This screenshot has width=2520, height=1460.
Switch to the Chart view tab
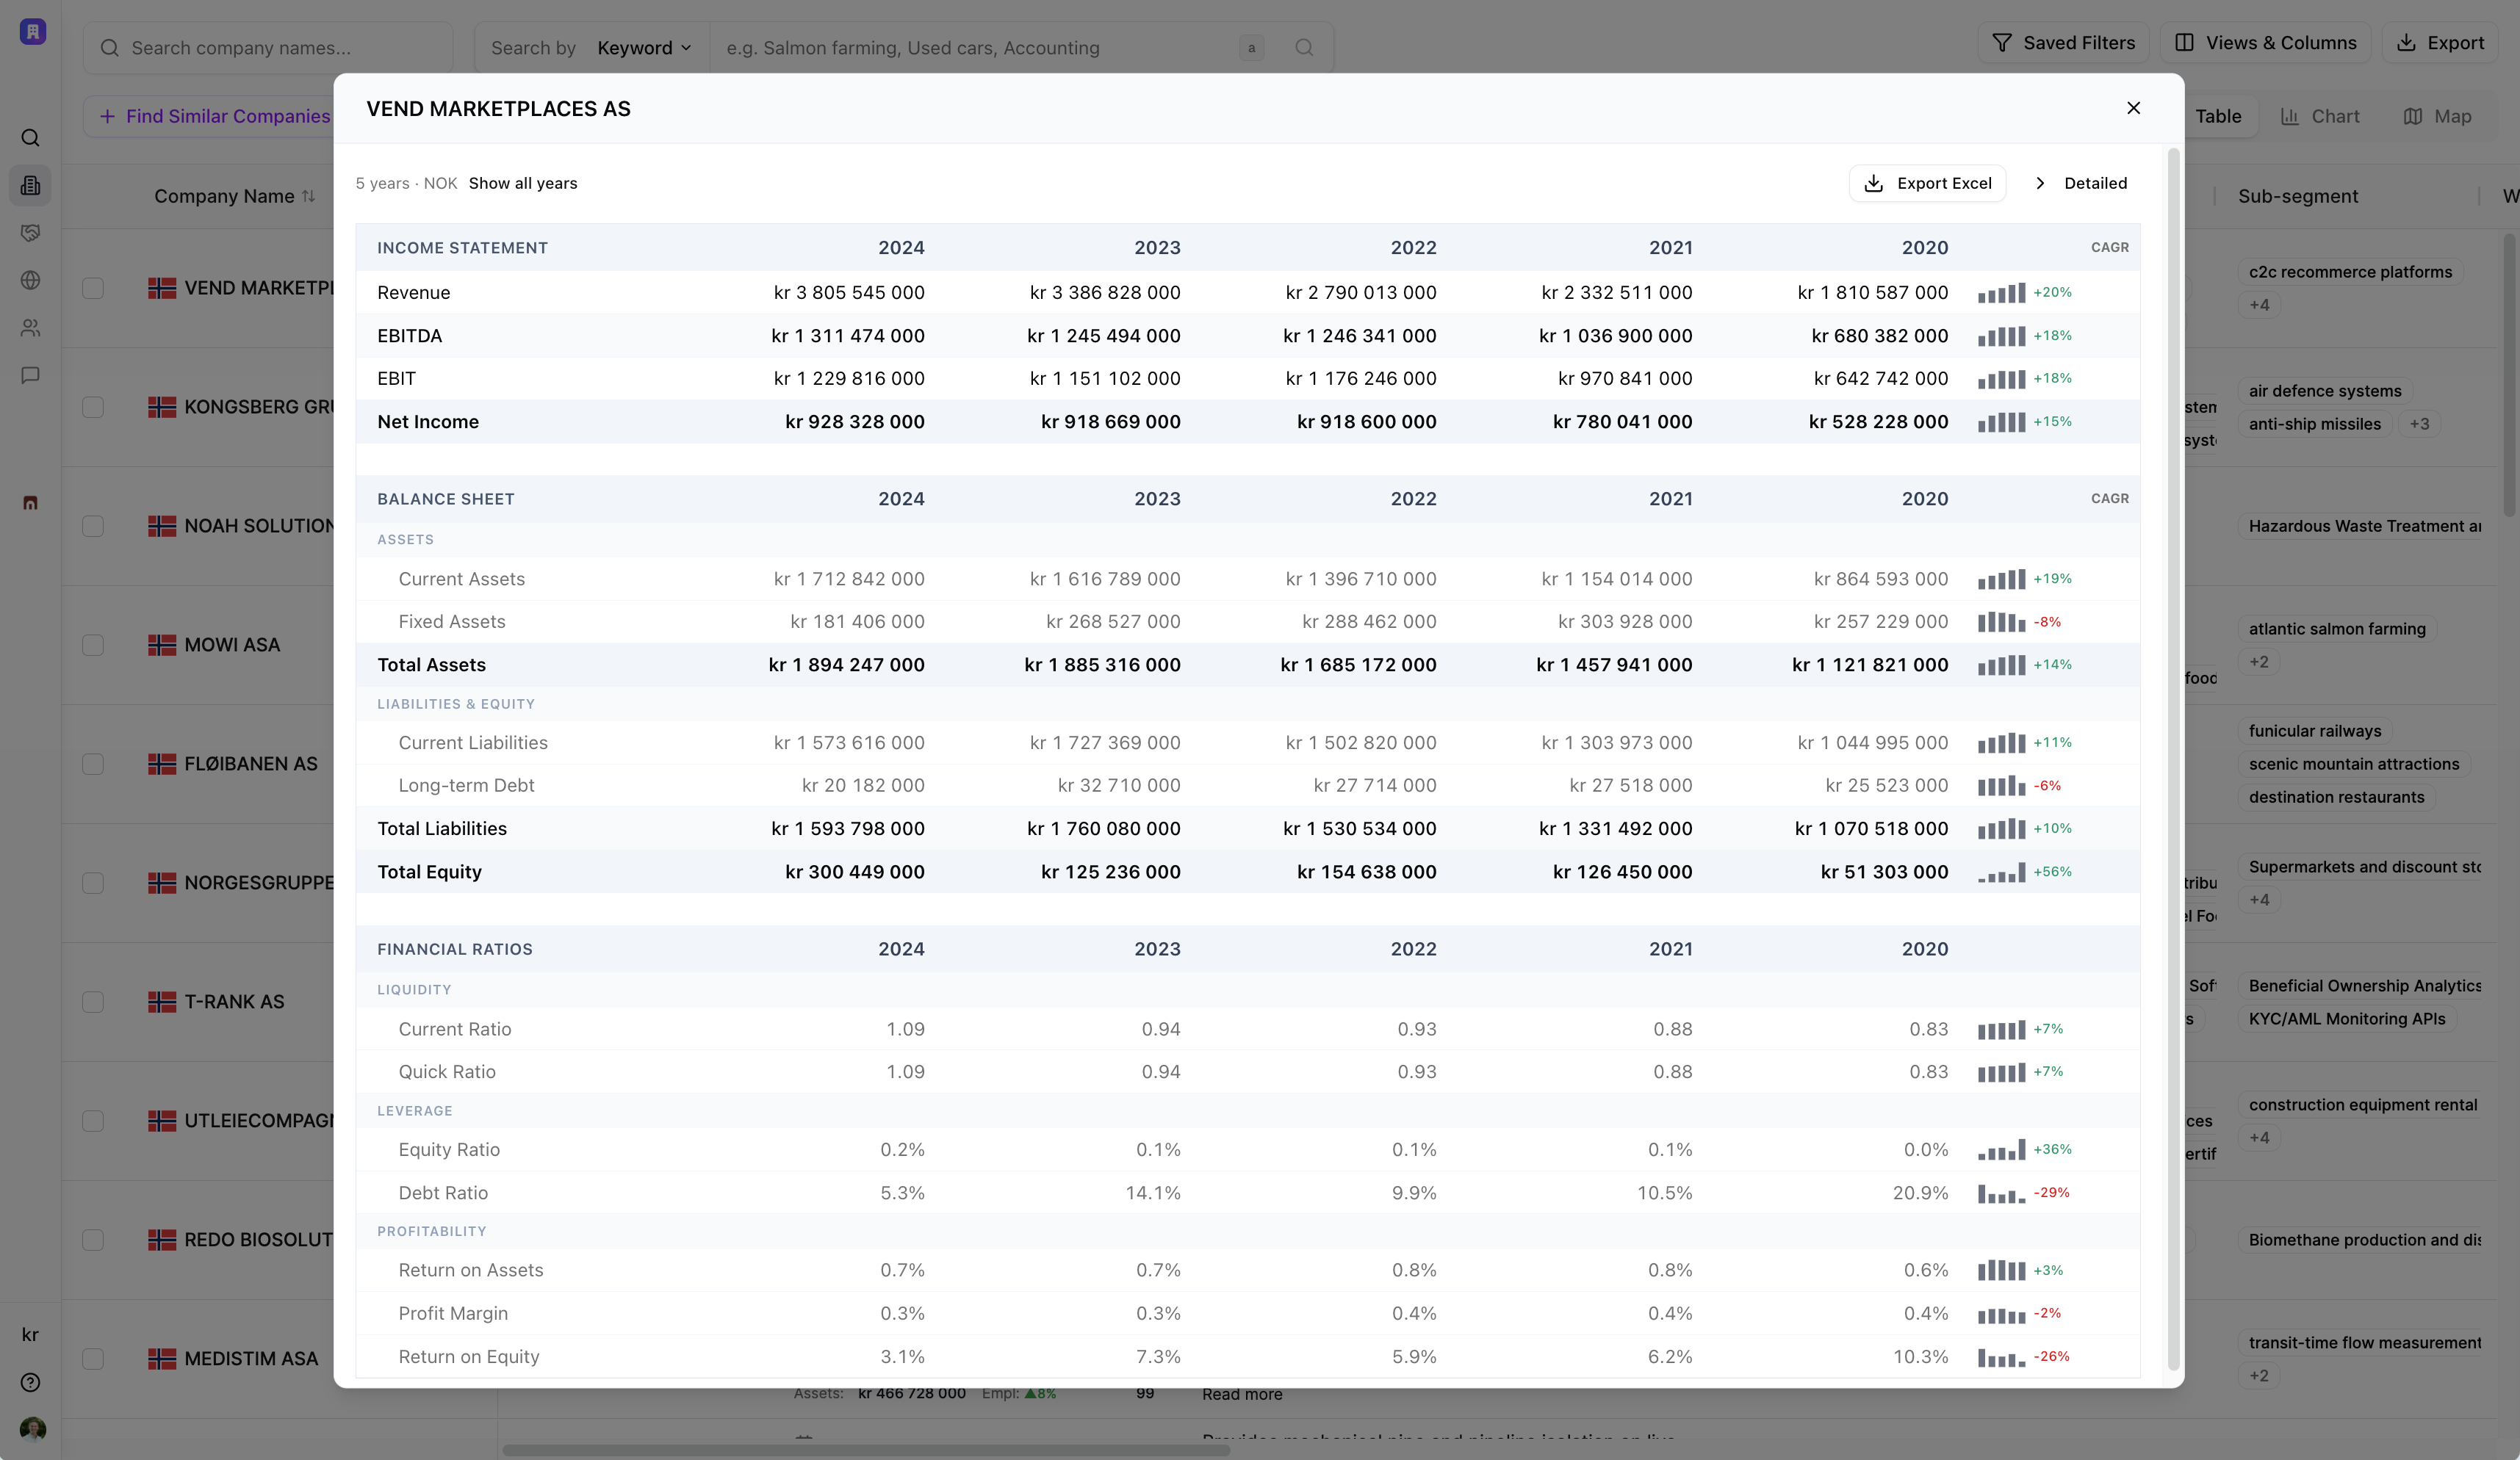pos(2322,116)
